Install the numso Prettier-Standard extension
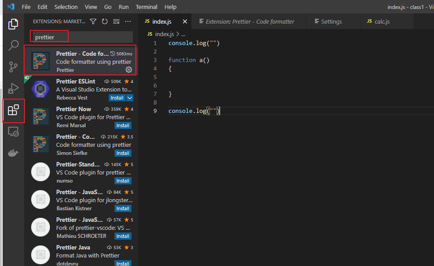This screenshot has height=266, width=434. (x=123, y=181)
